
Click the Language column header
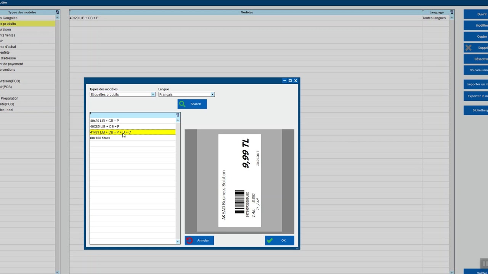[437, 12]
